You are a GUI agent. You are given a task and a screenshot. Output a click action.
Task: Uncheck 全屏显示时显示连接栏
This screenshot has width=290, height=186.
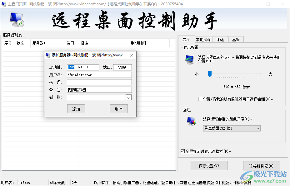click(x=182, y=151)
